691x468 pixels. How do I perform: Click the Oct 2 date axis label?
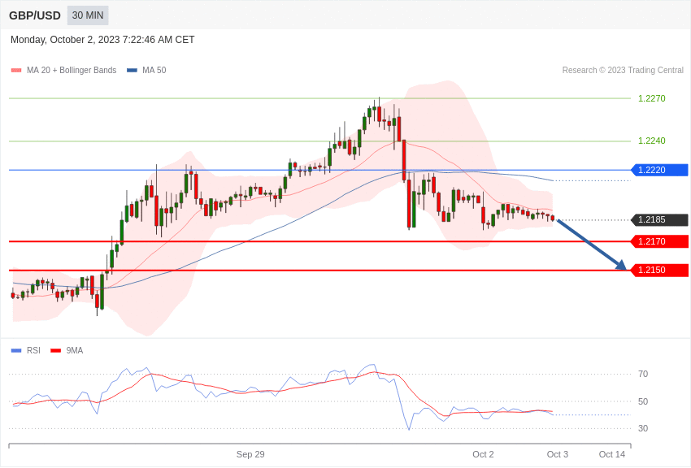(483, 454)
